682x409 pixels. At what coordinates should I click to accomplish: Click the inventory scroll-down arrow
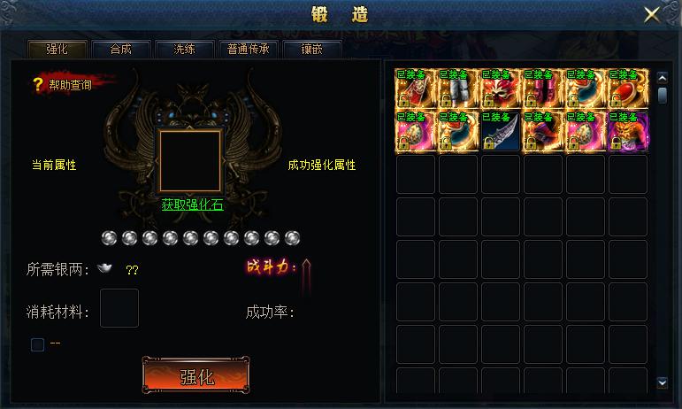(662, 382)
